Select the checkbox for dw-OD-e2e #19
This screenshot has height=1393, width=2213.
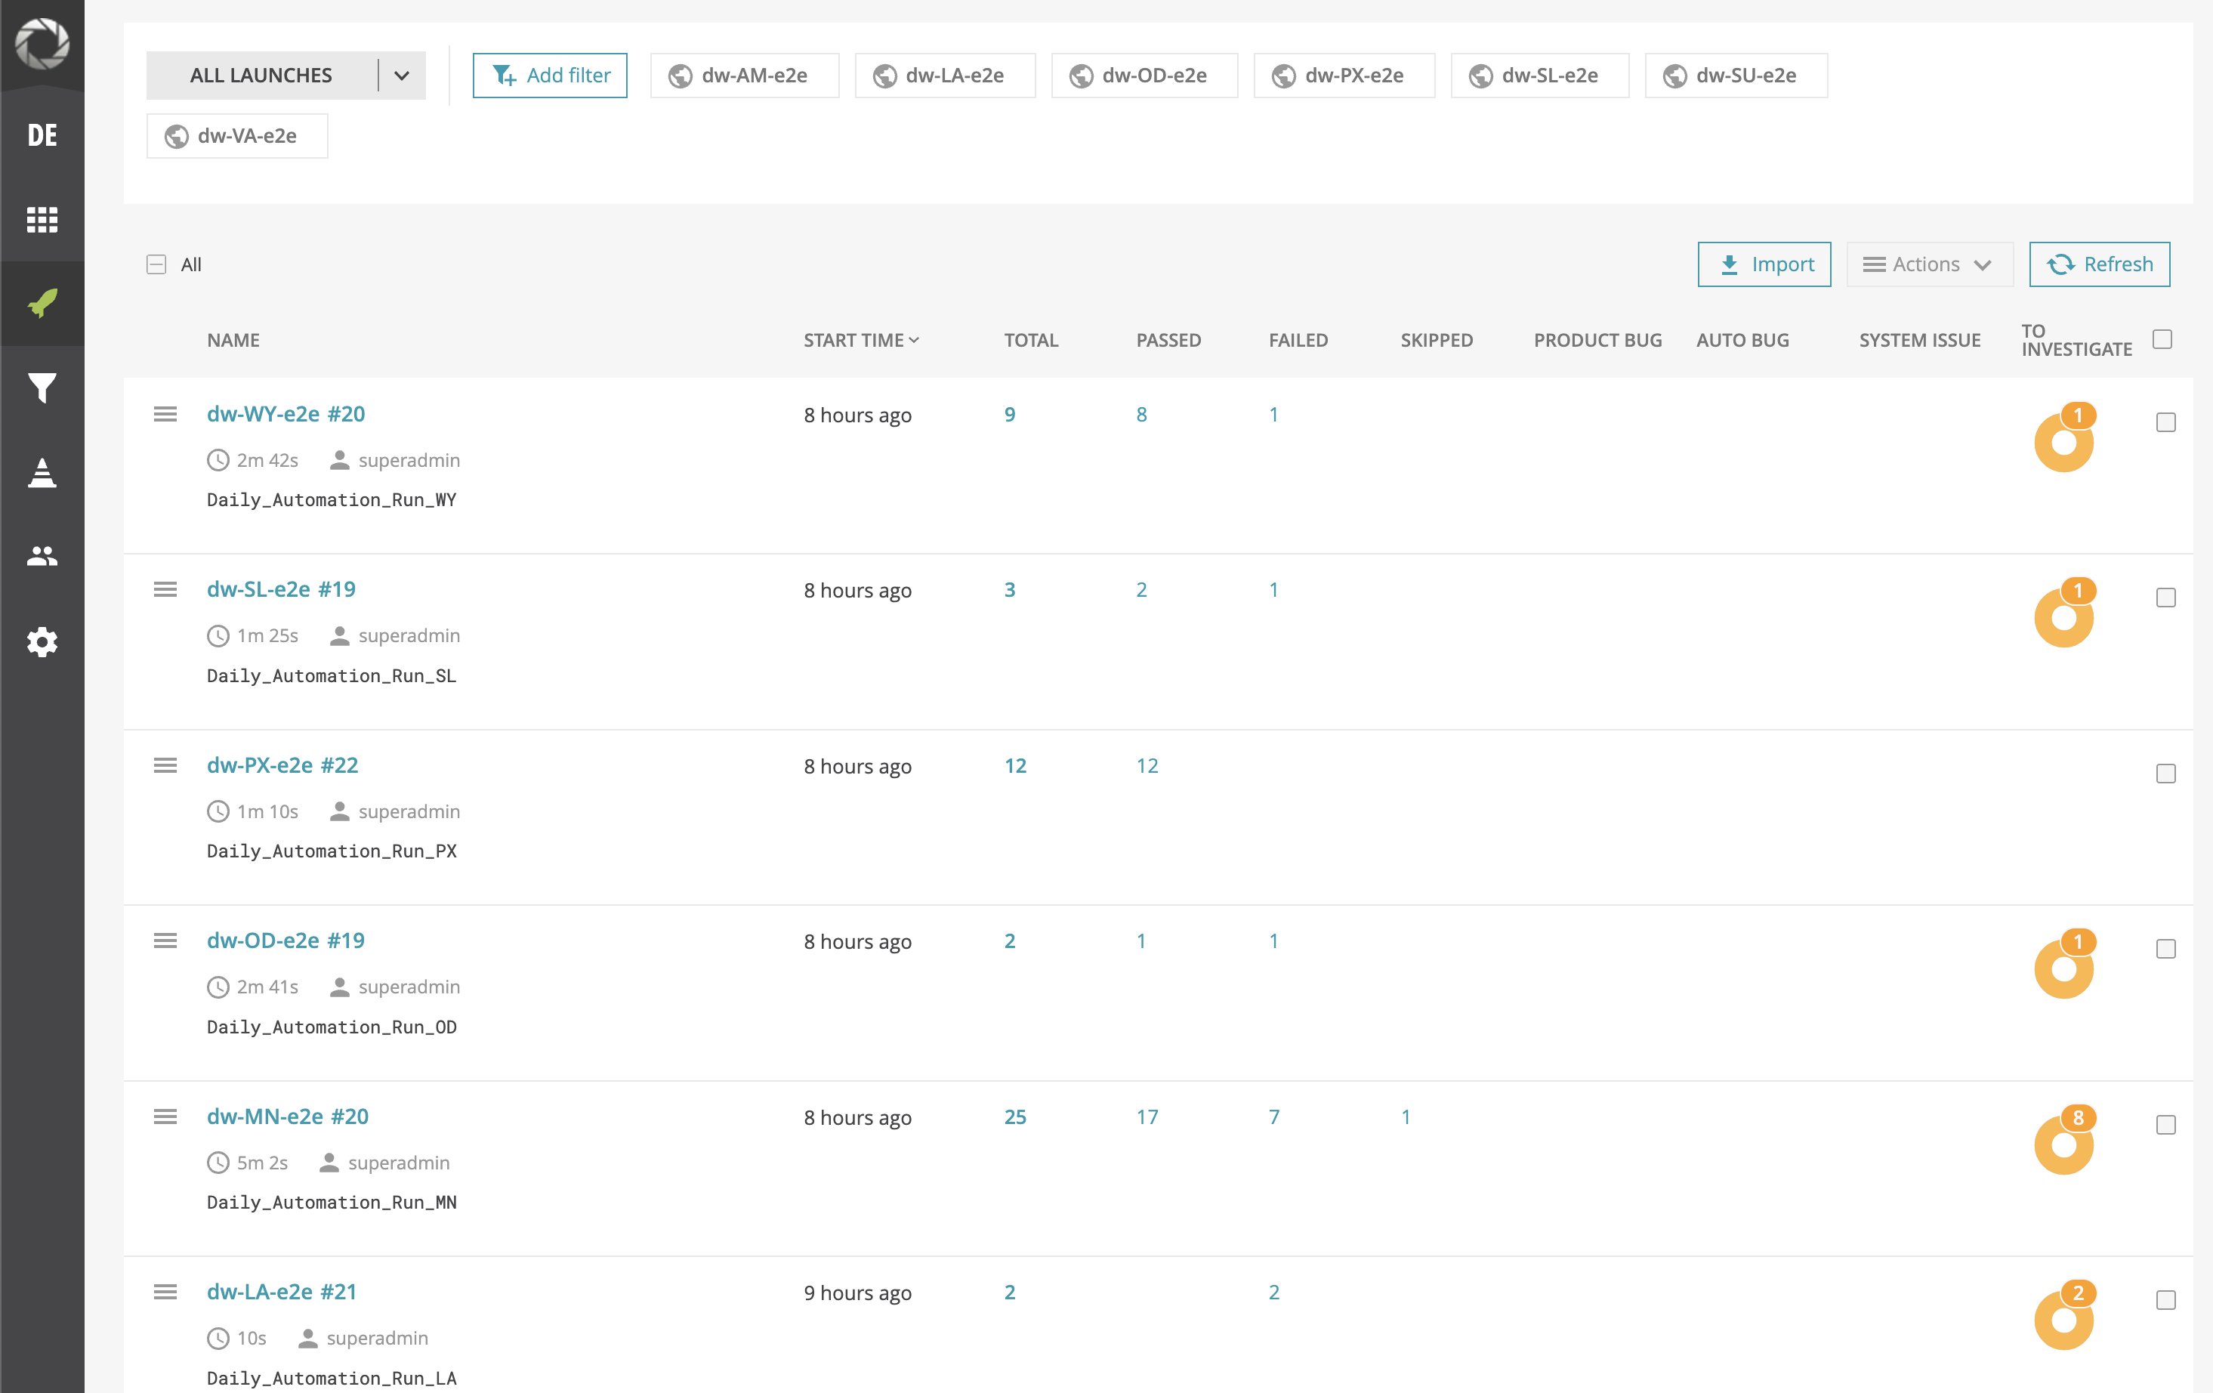pos(2166,949)
